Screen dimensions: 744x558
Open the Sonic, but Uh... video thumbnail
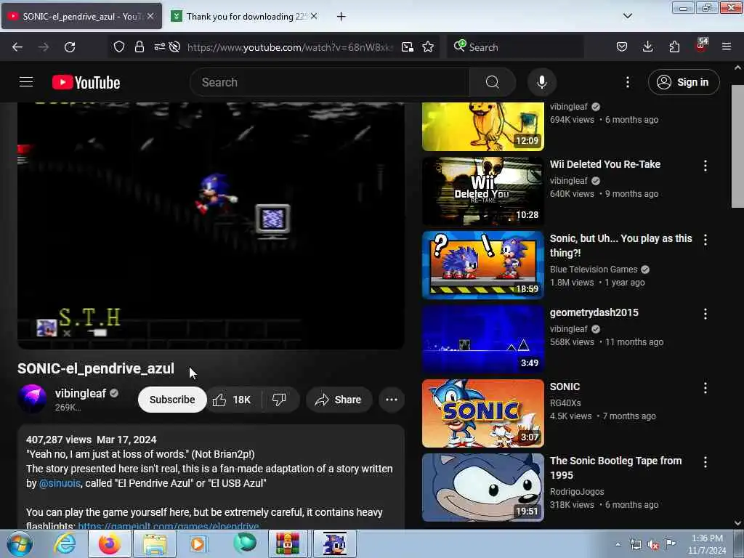(x=483, y=264)
